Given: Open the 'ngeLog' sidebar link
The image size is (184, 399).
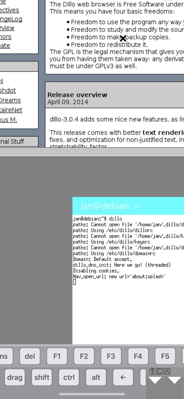Looking at the screenshot, I should coord(11,19).
